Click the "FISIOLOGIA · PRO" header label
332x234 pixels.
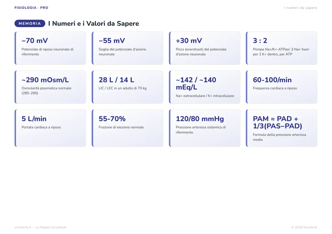coord(31,8)
